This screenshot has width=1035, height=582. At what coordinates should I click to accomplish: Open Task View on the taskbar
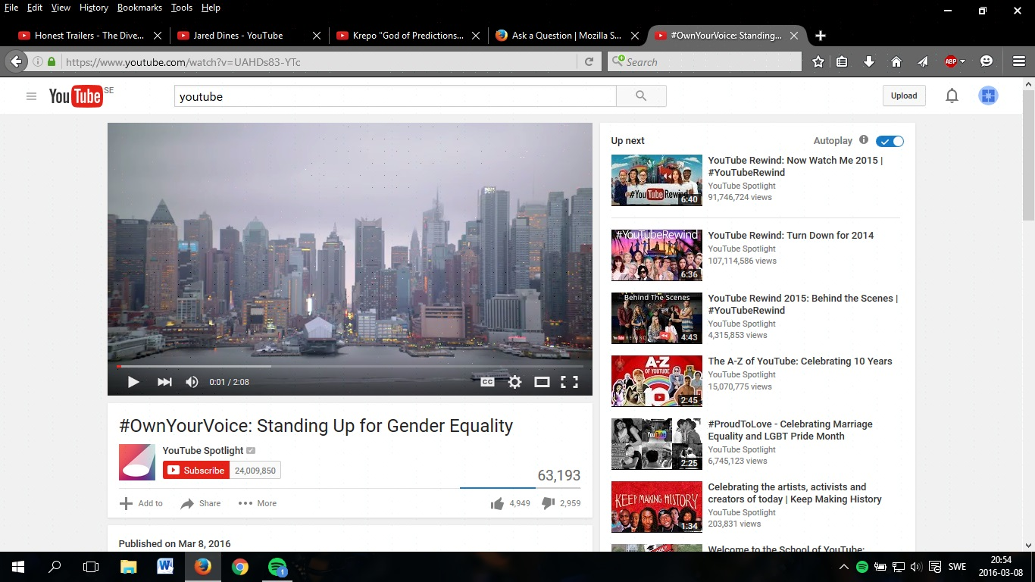click(x=91, y=567)
